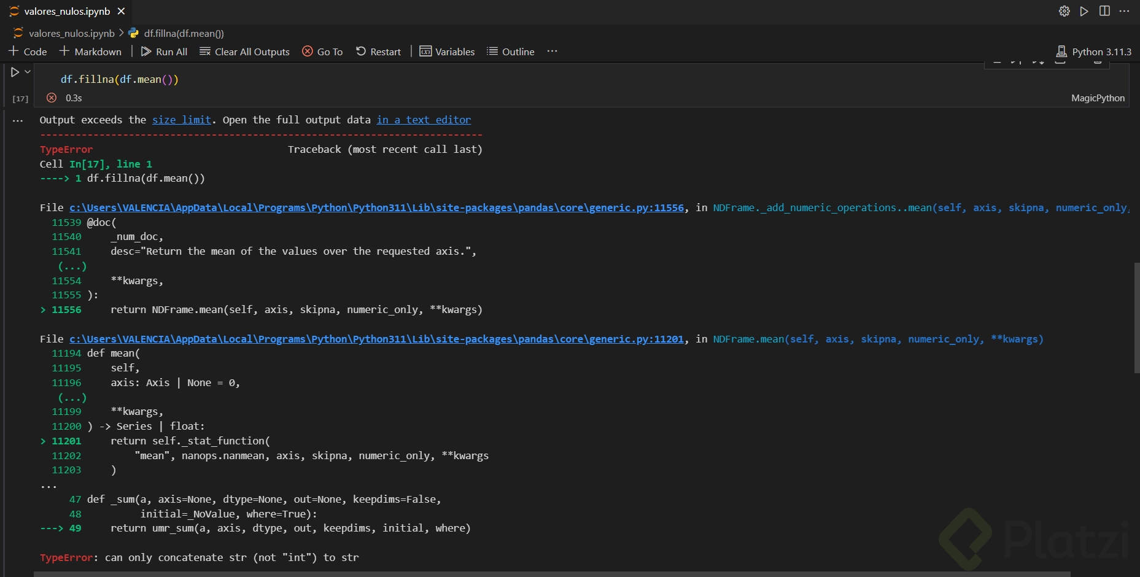Run All notebook cells

point(164,52)
